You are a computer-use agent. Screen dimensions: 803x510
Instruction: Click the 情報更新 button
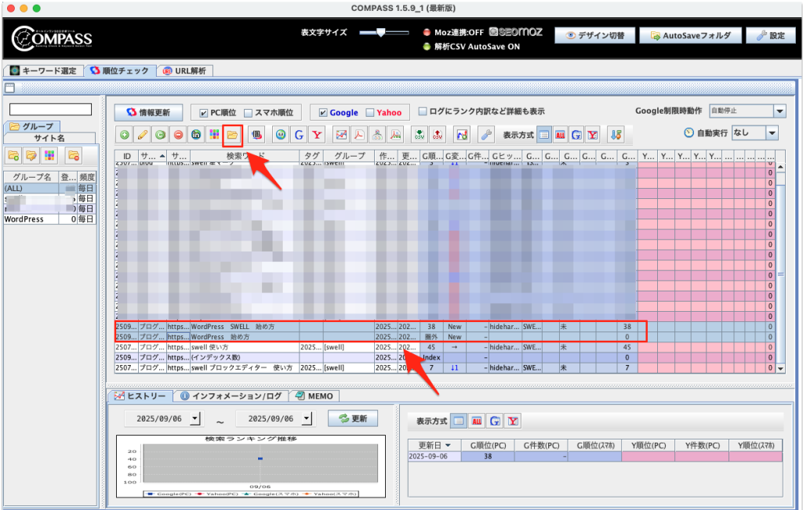[x=148, y=113]
